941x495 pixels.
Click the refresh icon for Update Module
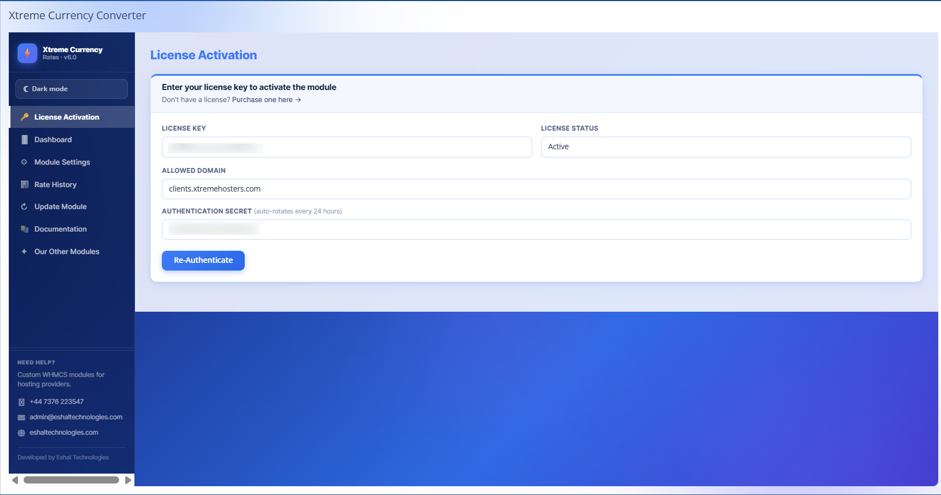[24, 207]
